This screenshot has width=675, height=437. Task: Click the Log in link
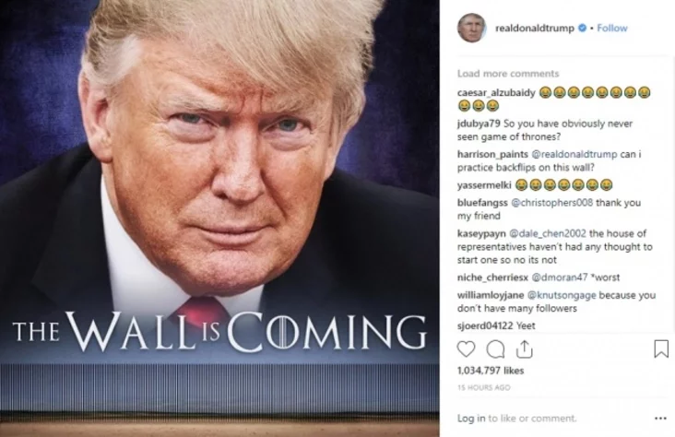471,418
